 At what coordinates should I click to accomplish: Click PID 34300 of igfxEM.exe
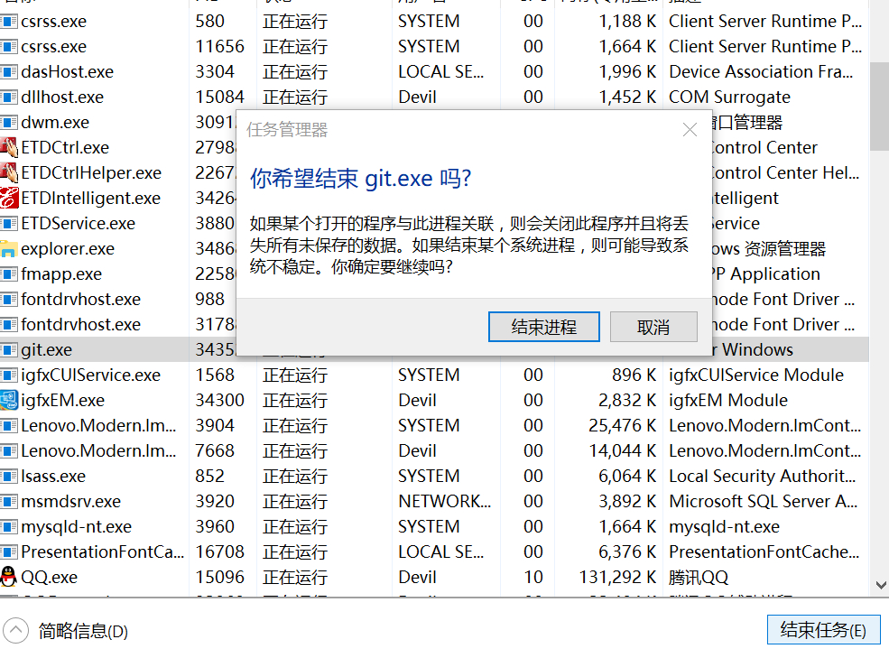219,401
